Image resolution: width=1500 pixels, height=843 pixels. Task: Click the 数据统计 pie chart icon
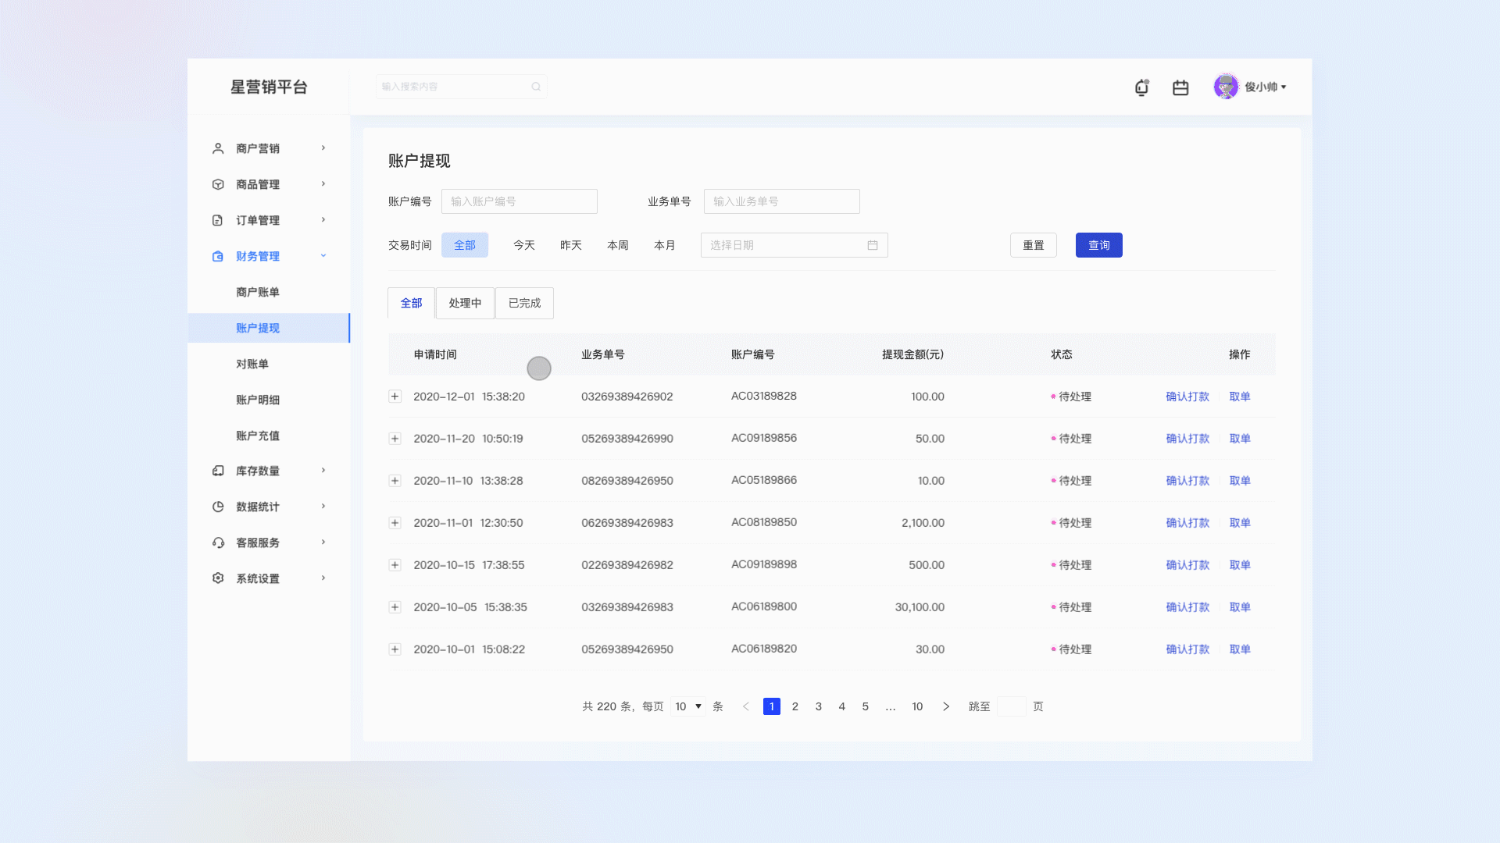point(218,507)
